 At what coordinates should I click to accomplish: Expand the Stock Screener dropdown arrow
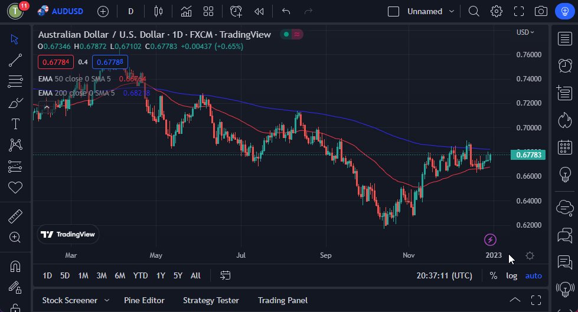pyautogui.click(x=107, y=300)
